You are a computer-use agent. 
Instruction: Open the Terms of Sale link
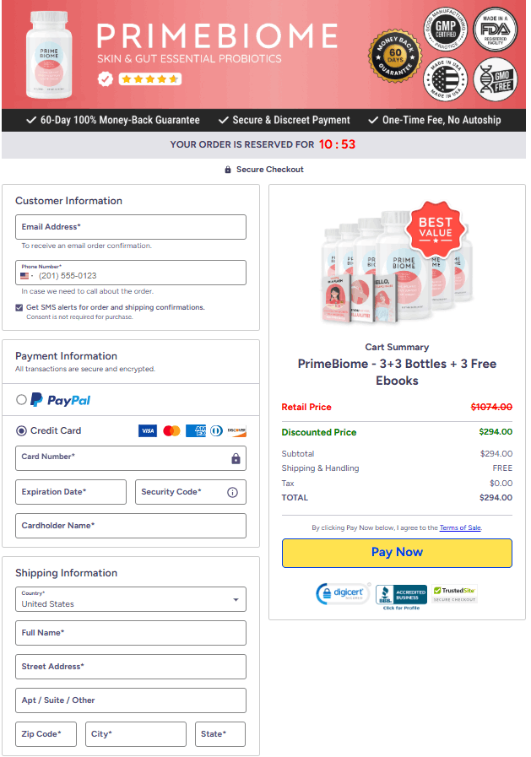(460, 527)
